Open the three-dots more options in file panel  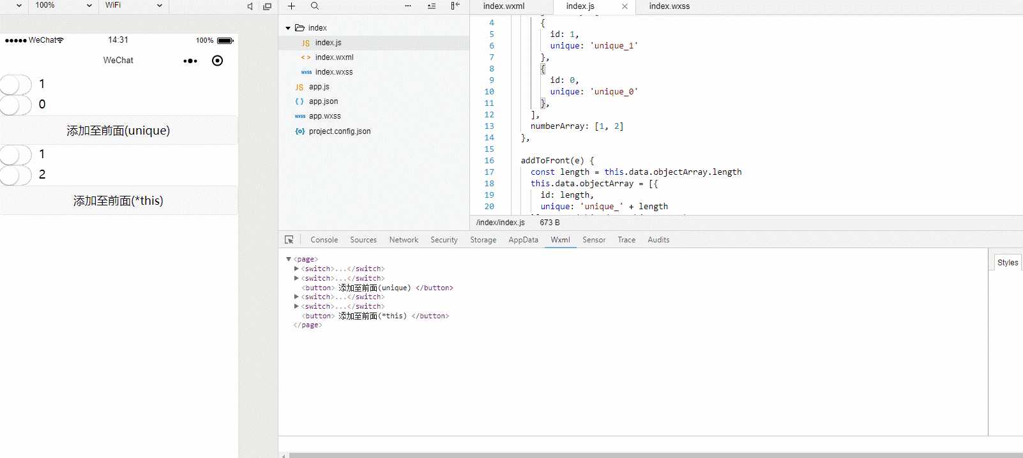click(408, 6)
